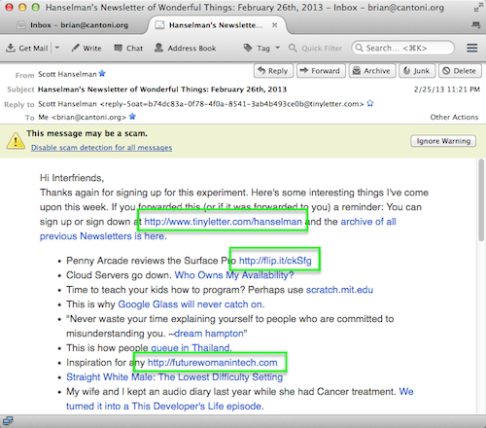The height and width of the screenshot is (428, 486).
Task: Click in the Search field
Action: point(403,48)
